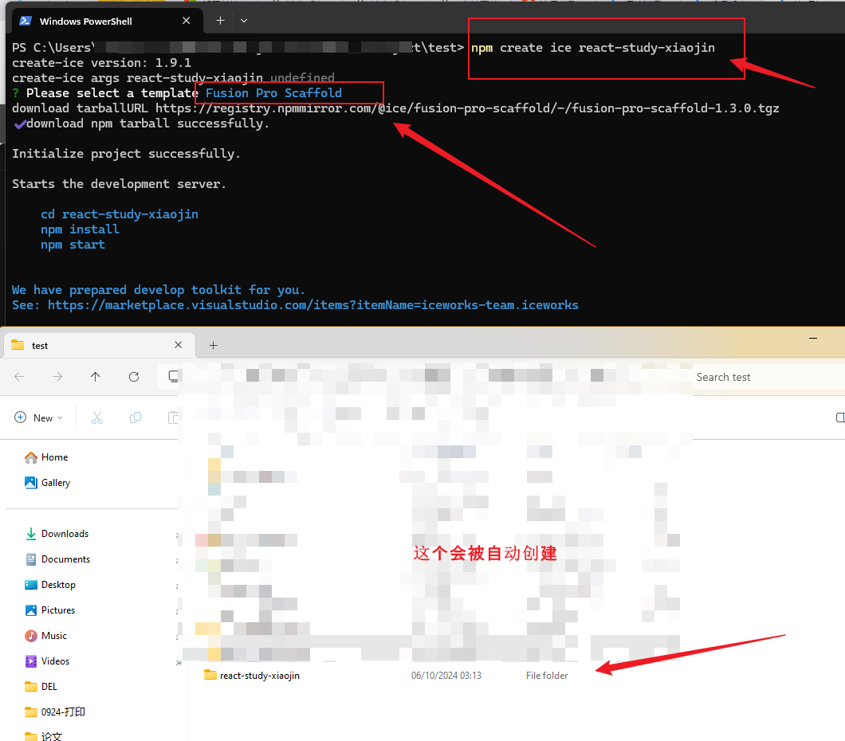Close the 'test' File Explorer tab
The width and height of the screenshot is (845, 741).
point(179,345)
